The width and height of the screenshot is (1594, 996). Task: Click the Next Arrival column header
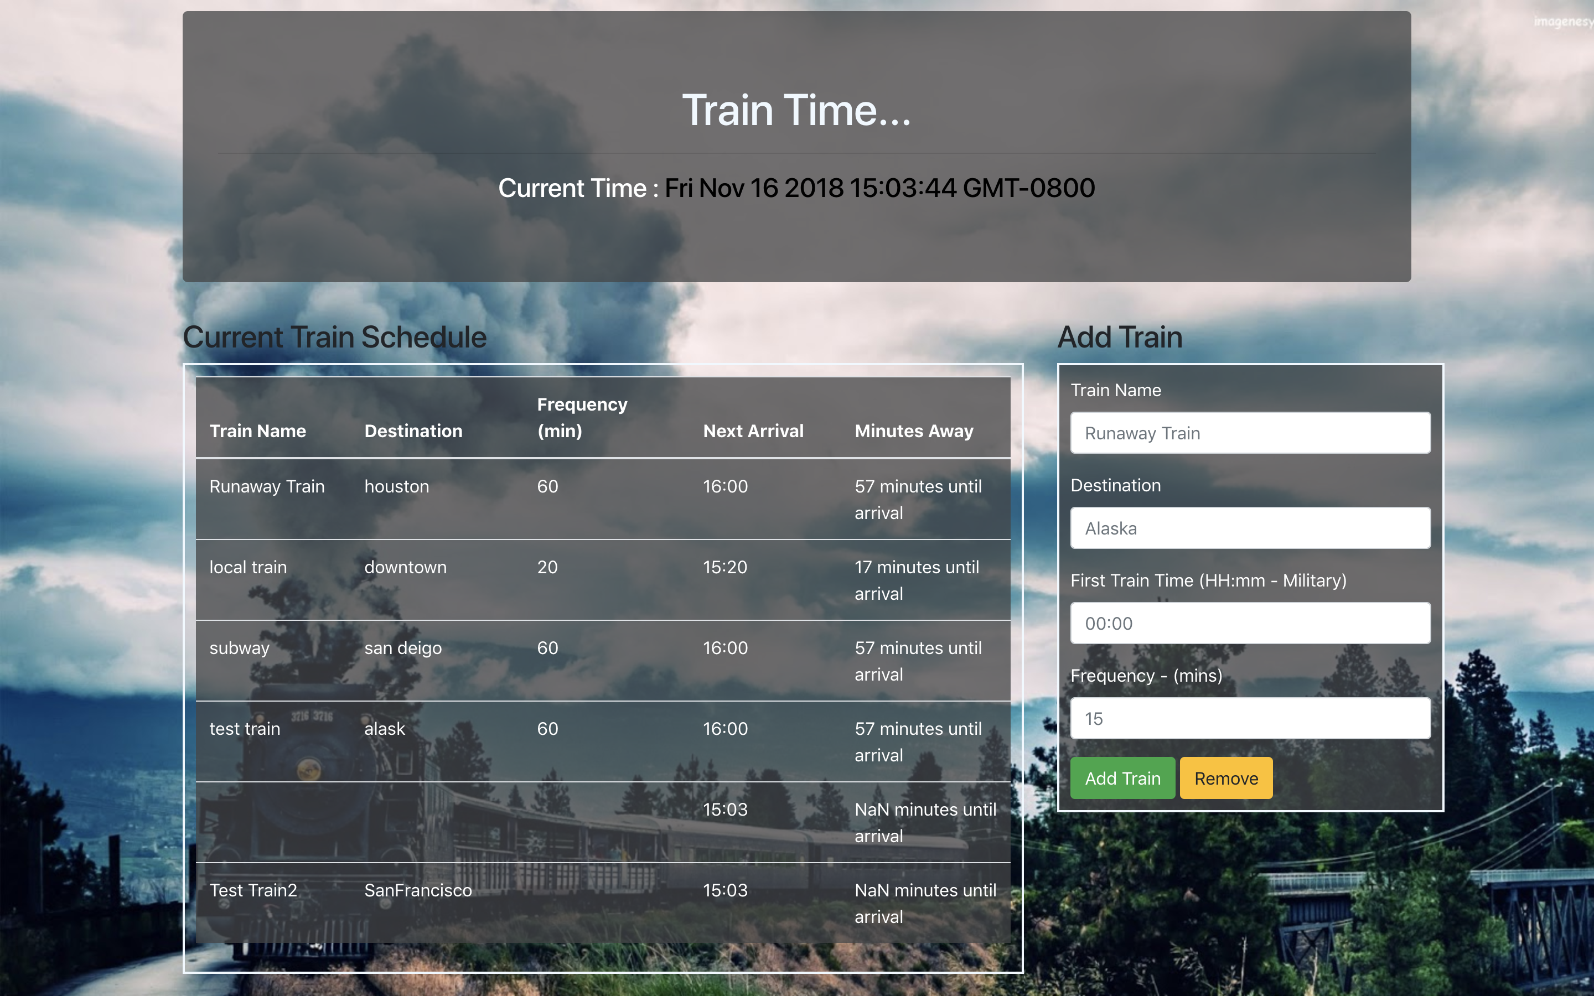click(753, 431)
